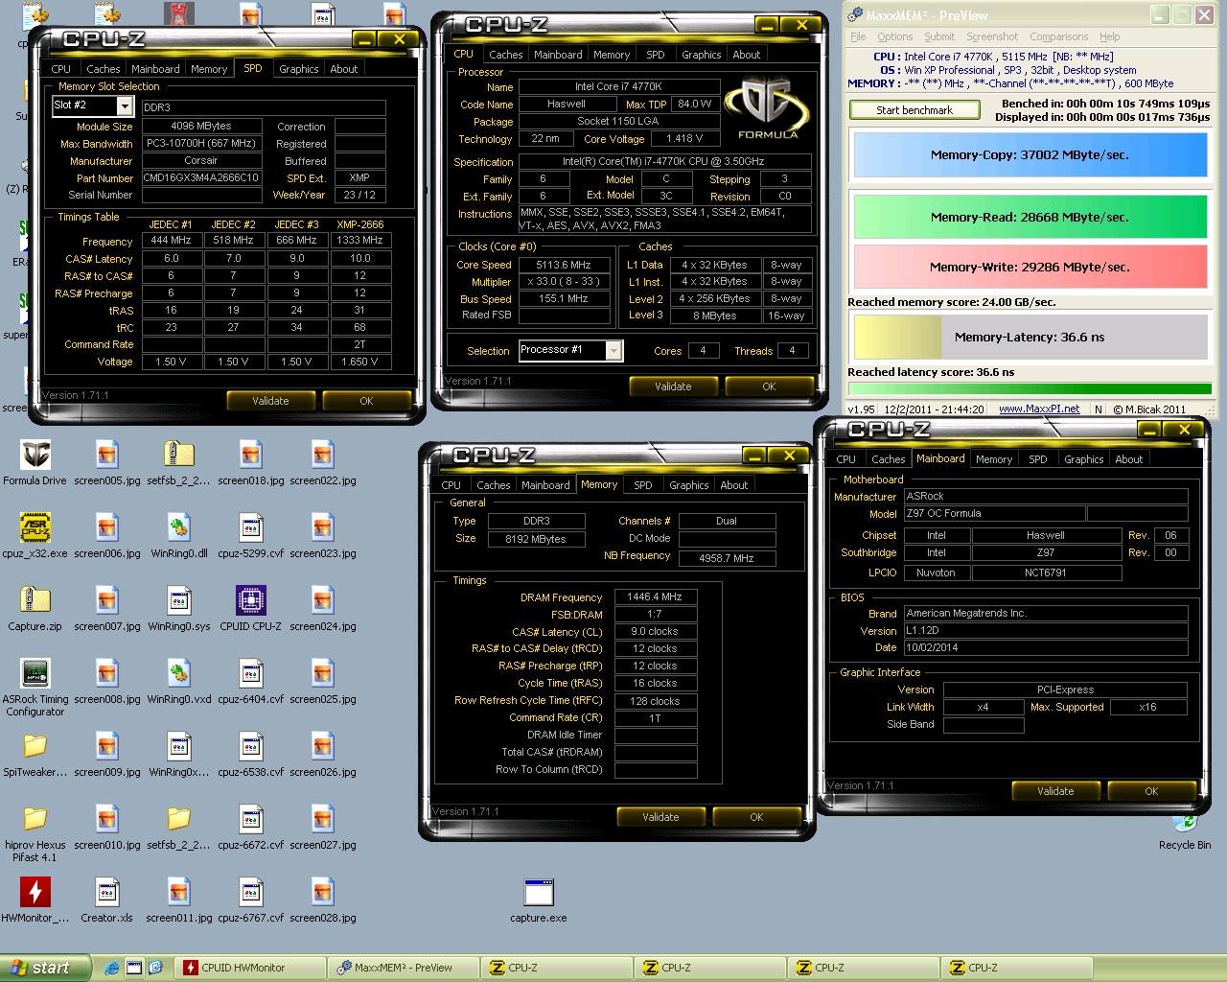Image resolution: width=1227 pixels, height=982 pixels.
Task: Open Caches tab in the CPU-Z SPD window
Action: tap(103, 69)
